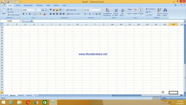Toggle italic formatting

pyautogui.click(x=26, y=14)
